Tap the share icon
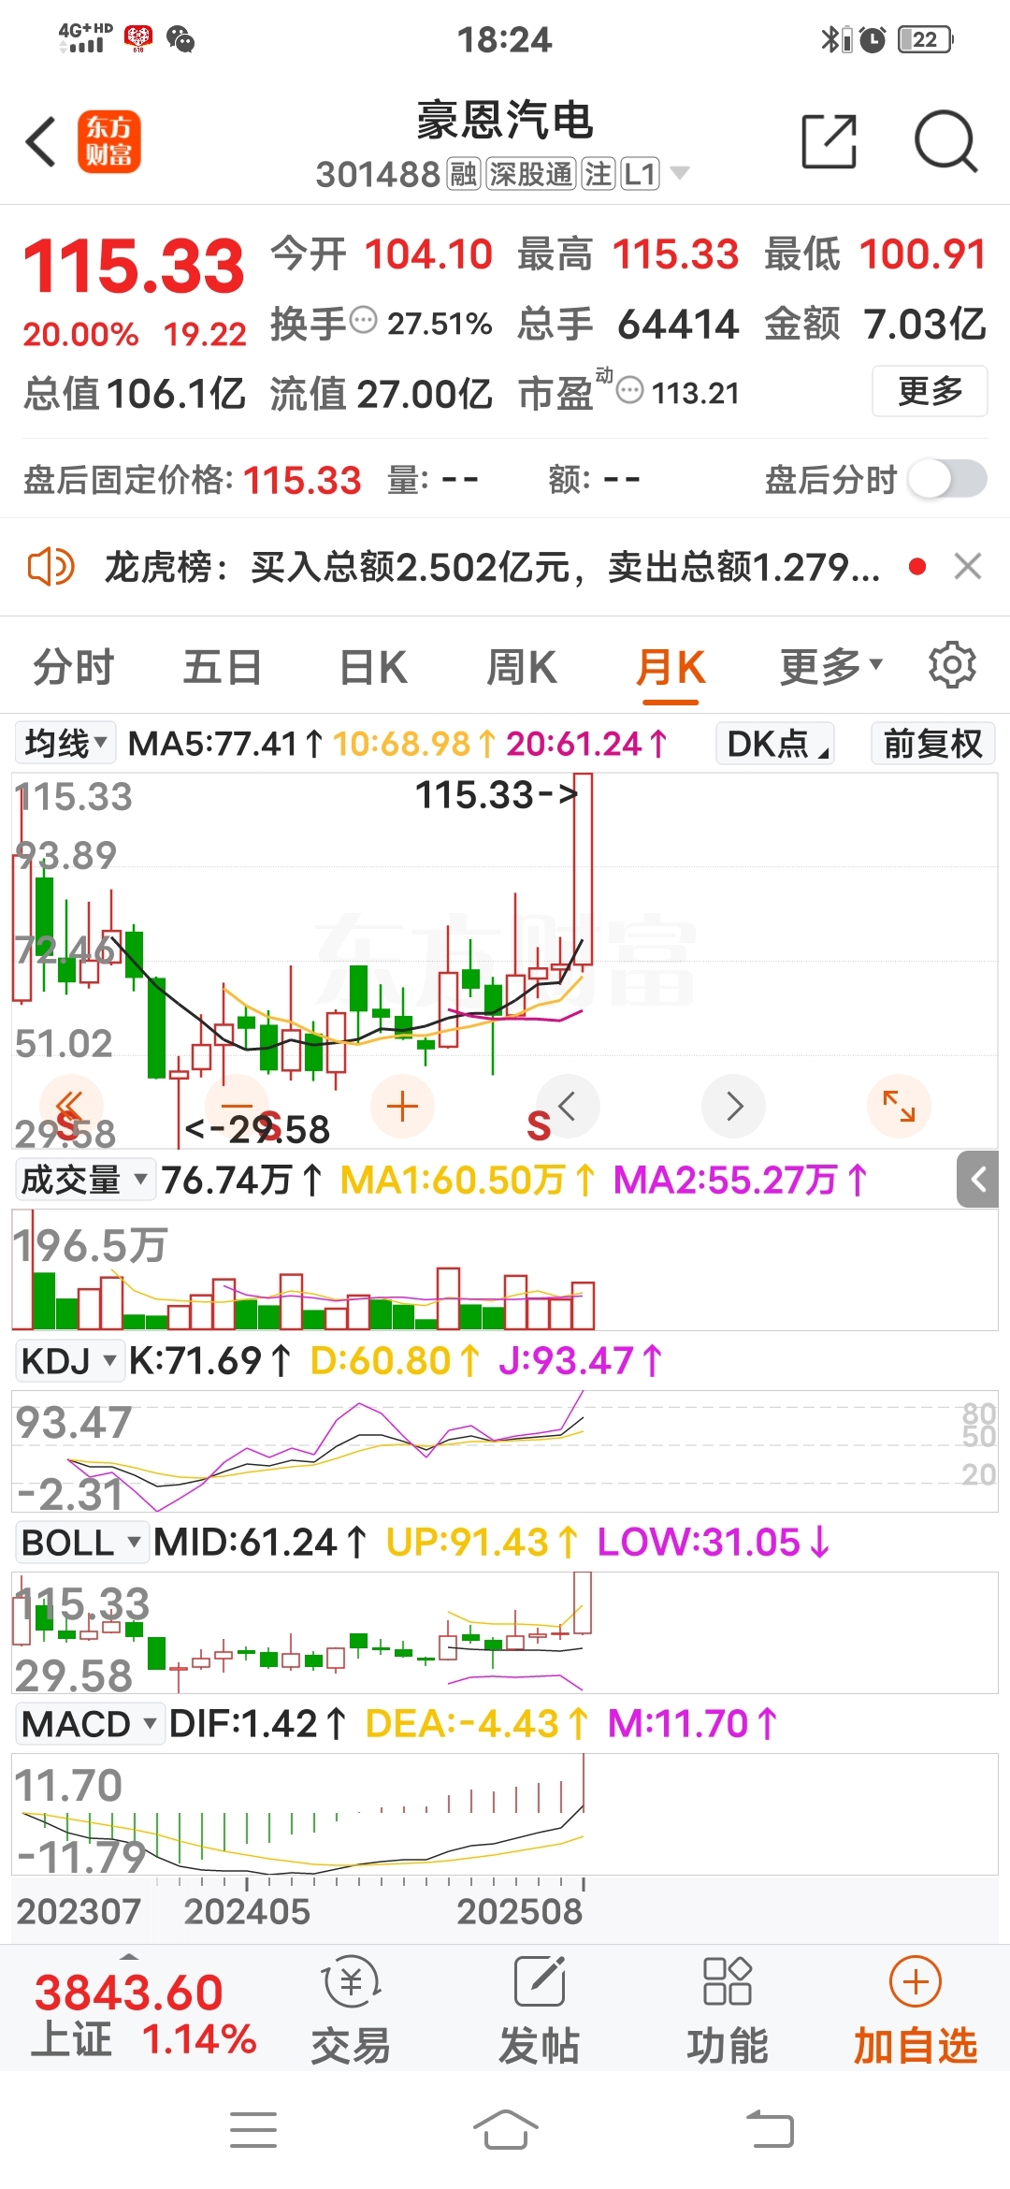1010x2189 pixels. coord(830,142)
